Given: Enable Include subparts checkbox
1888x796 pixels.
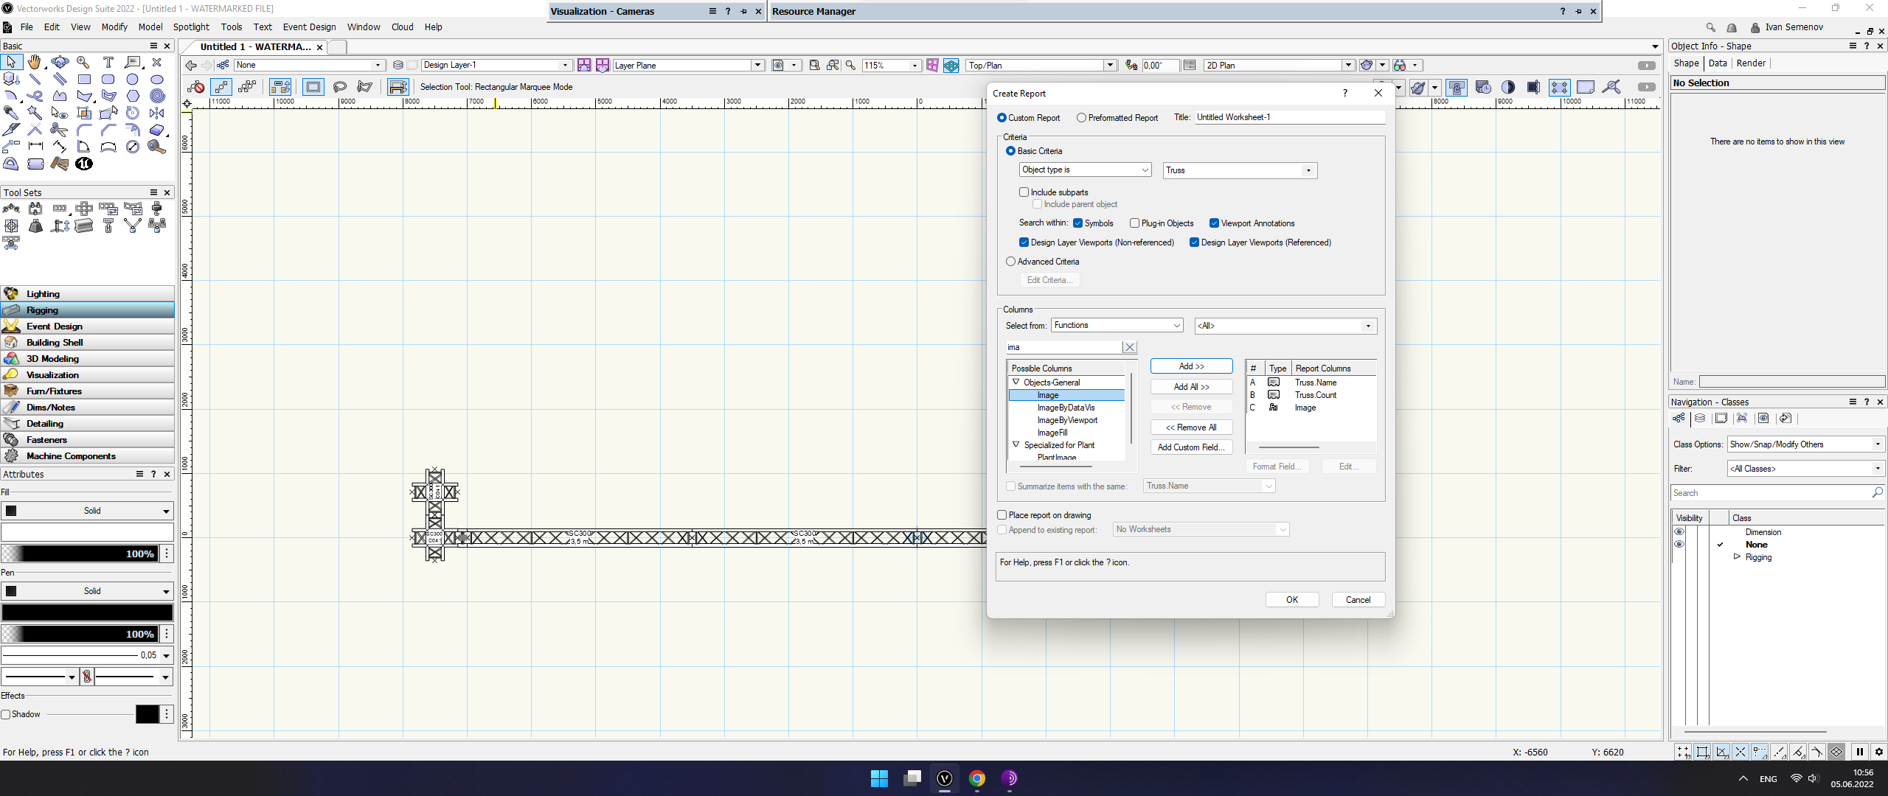Looking at the screenshot, I should tap(1024, 192).
